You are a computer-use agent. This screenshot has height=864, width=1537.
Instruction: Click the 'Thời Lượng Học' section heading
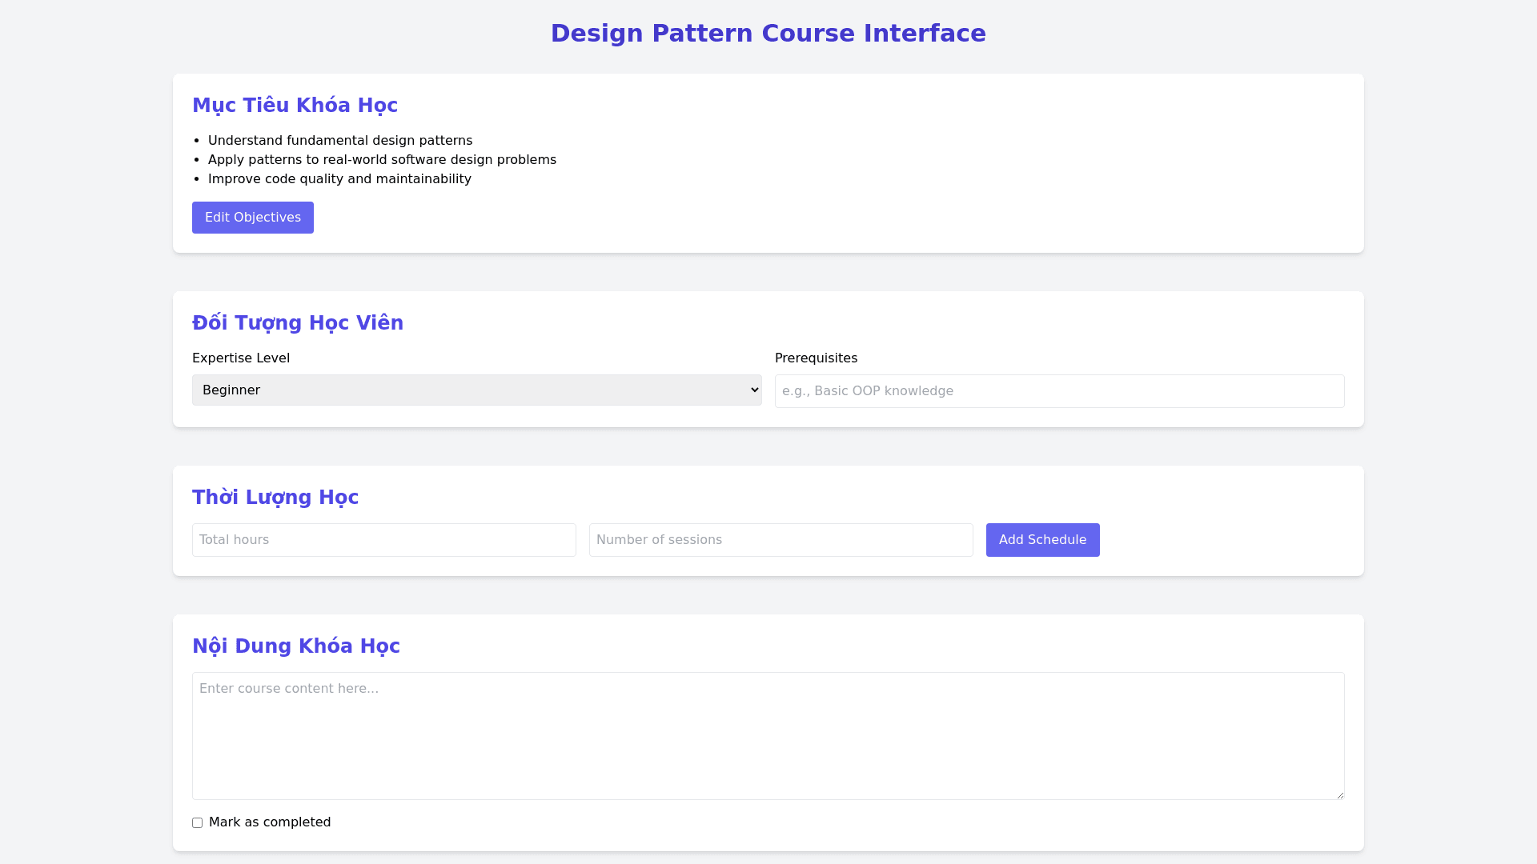275,498
